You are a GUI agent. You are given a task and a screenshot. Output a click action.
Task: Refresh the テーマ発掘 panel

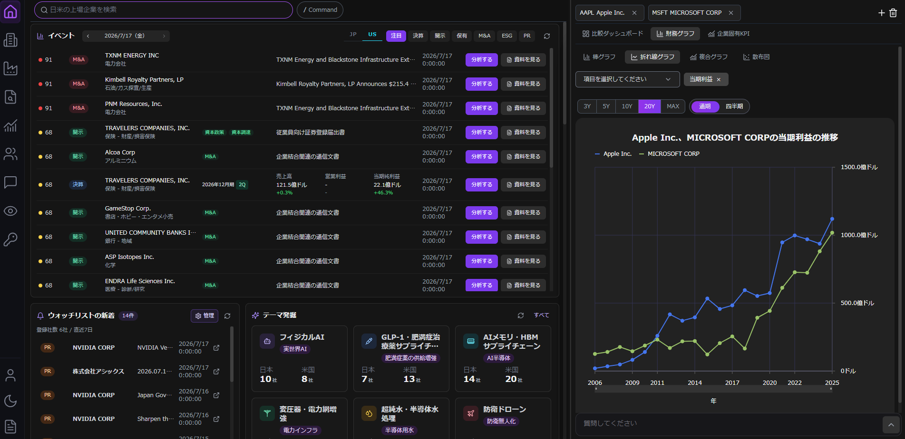tap(521, 315)
